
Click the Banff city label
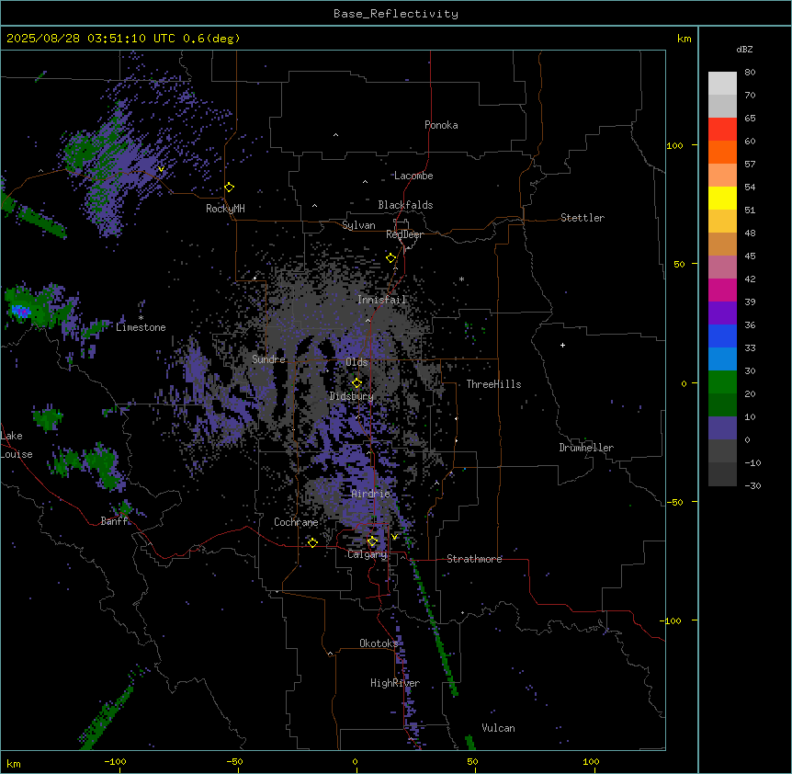pos(114,521)
